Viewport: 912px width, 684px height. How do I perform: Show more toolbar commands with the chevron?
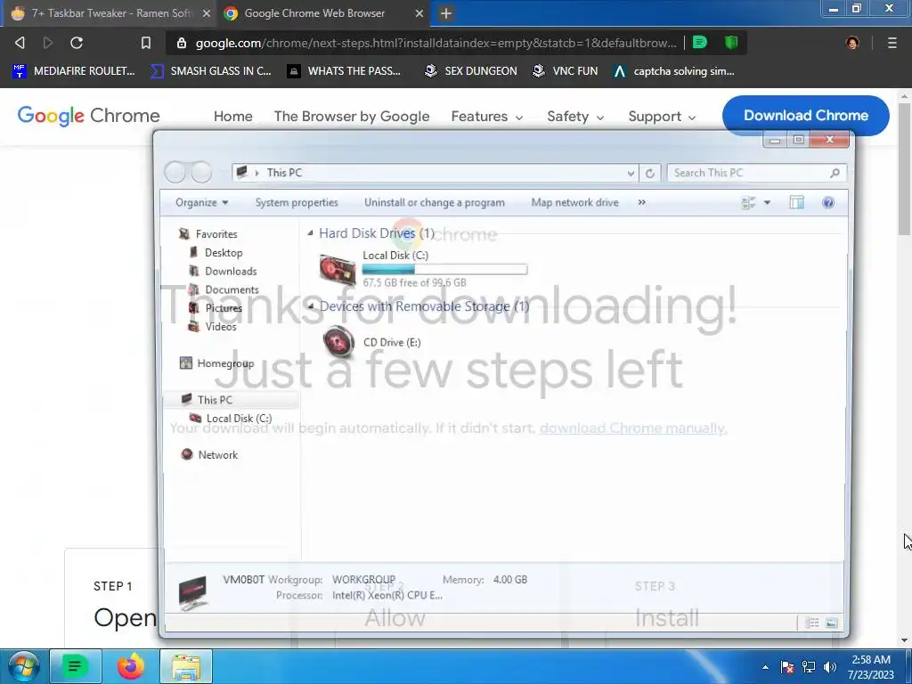641,202
